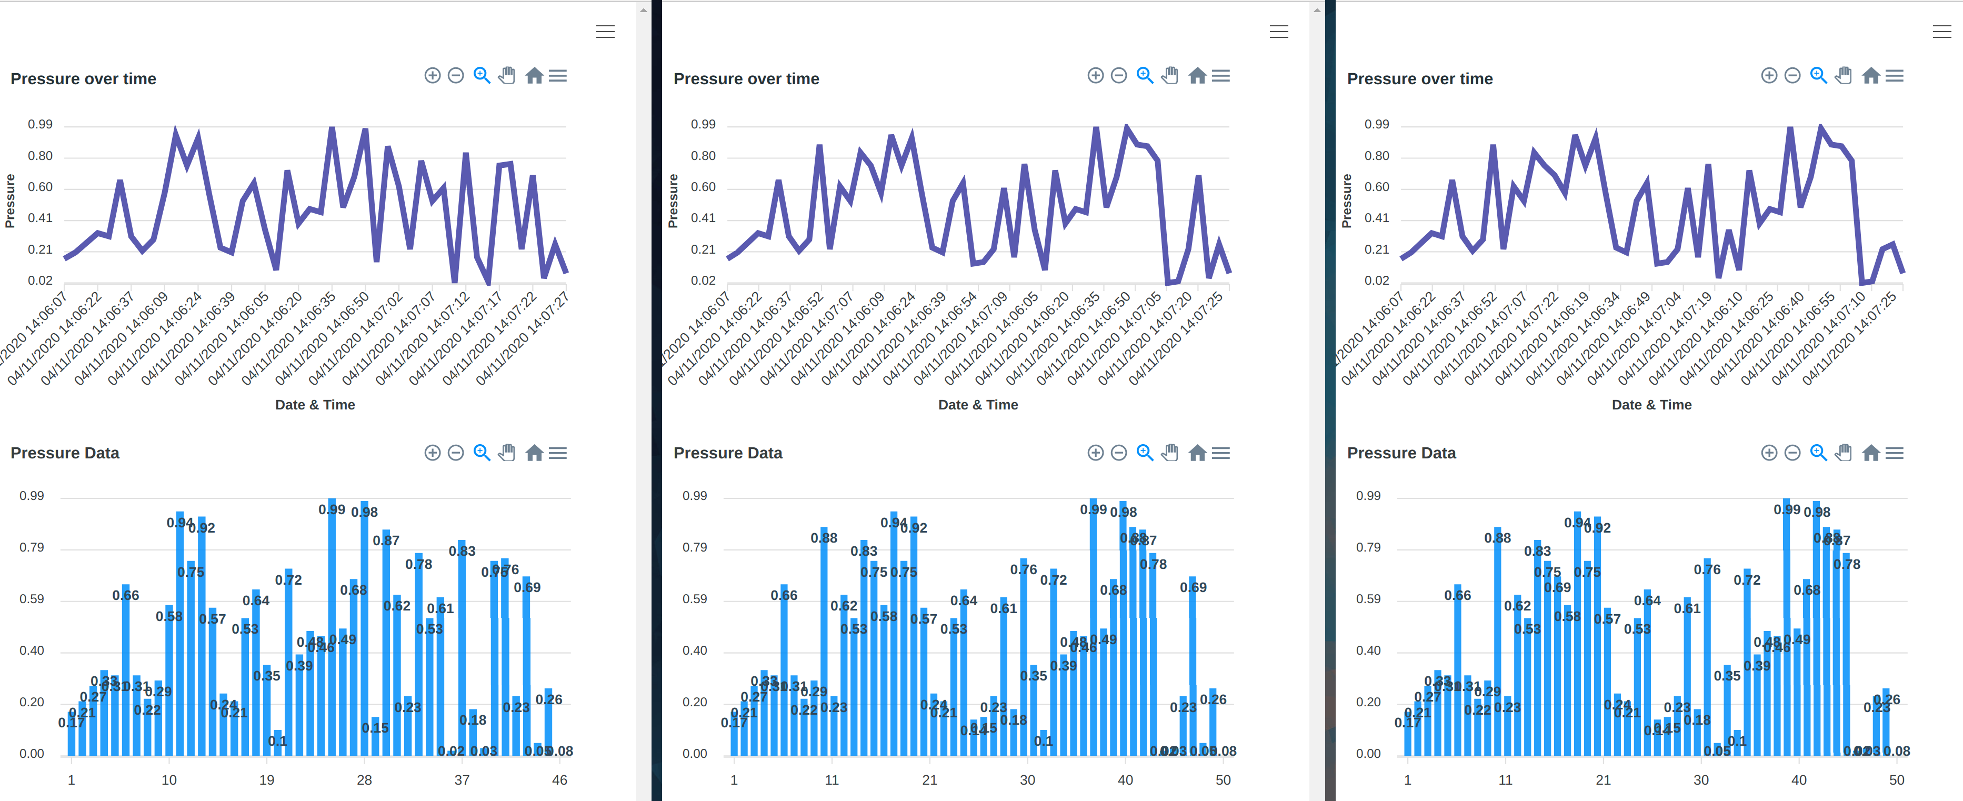Zoom in on right panel's Pressure over time chart
1963x801 pixels.
tap(1769, 75)
